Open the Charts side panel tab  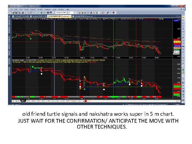(9, 53)
